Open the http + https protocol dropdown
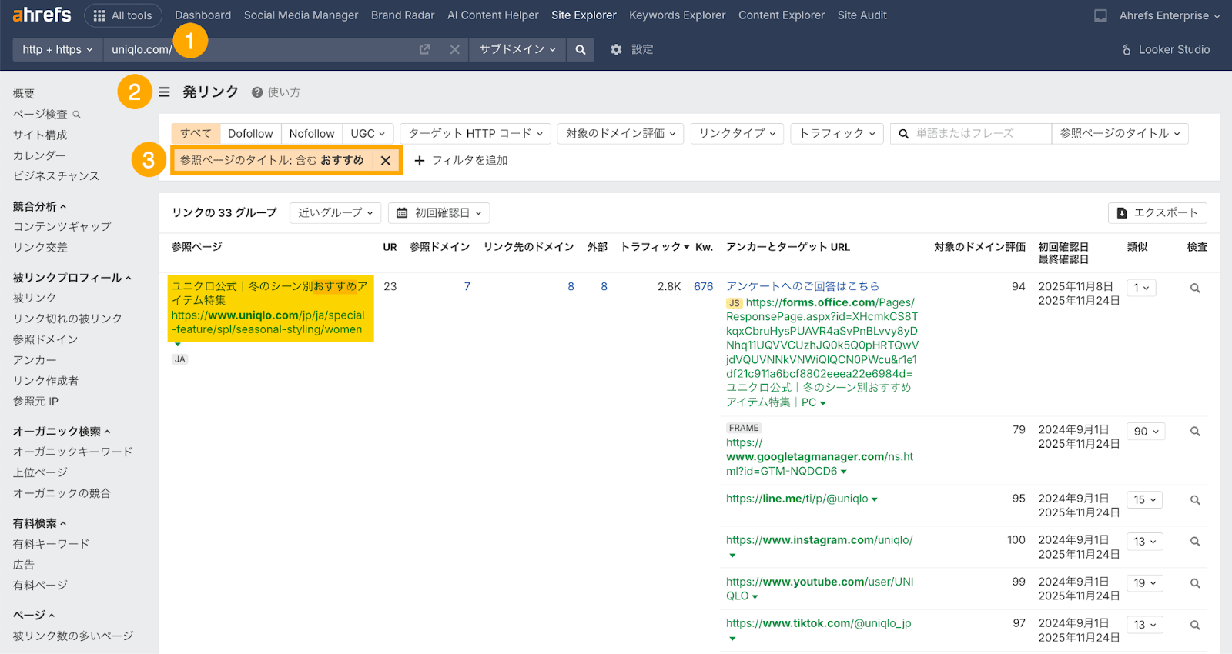The image size is (1232, 654). tap(58, 49)
